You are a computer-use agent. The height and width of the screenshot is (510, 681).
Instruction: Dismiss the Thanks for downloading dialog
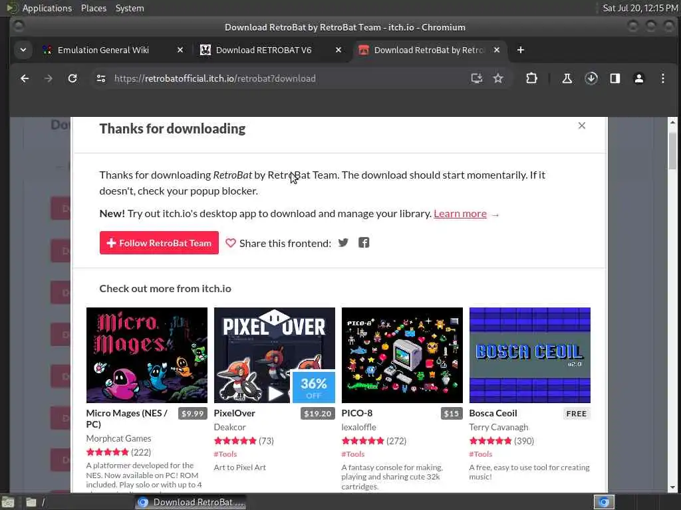(x=582, y=126)
